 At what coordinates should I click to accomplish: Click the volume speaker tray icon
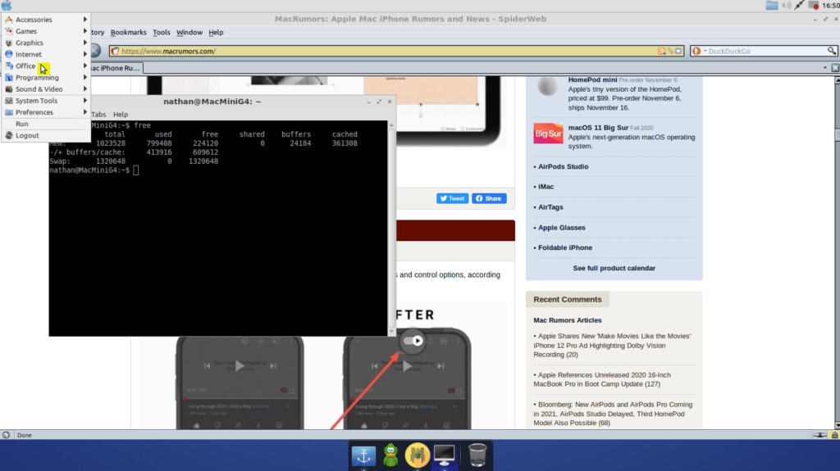click(x=786, y=6)
